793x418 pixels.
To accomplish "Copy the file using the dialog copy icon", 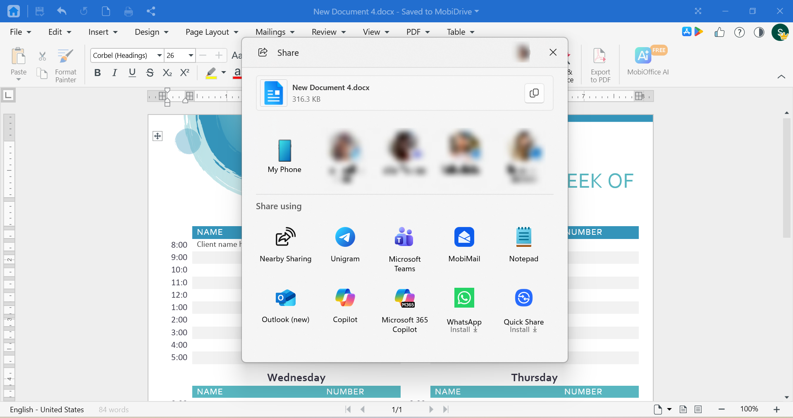I will [x=534, y=93].
